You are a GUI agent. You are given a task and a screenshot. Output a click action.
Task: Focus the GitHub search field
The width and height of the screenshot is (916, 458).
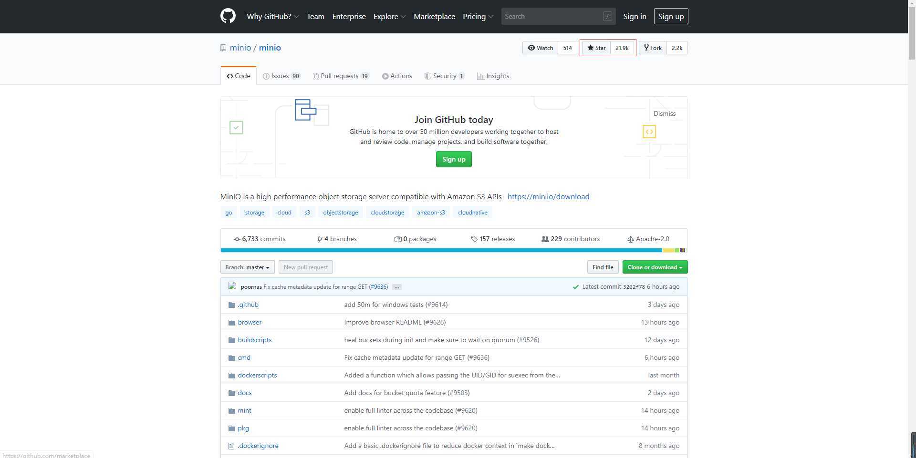click(558, 16)
